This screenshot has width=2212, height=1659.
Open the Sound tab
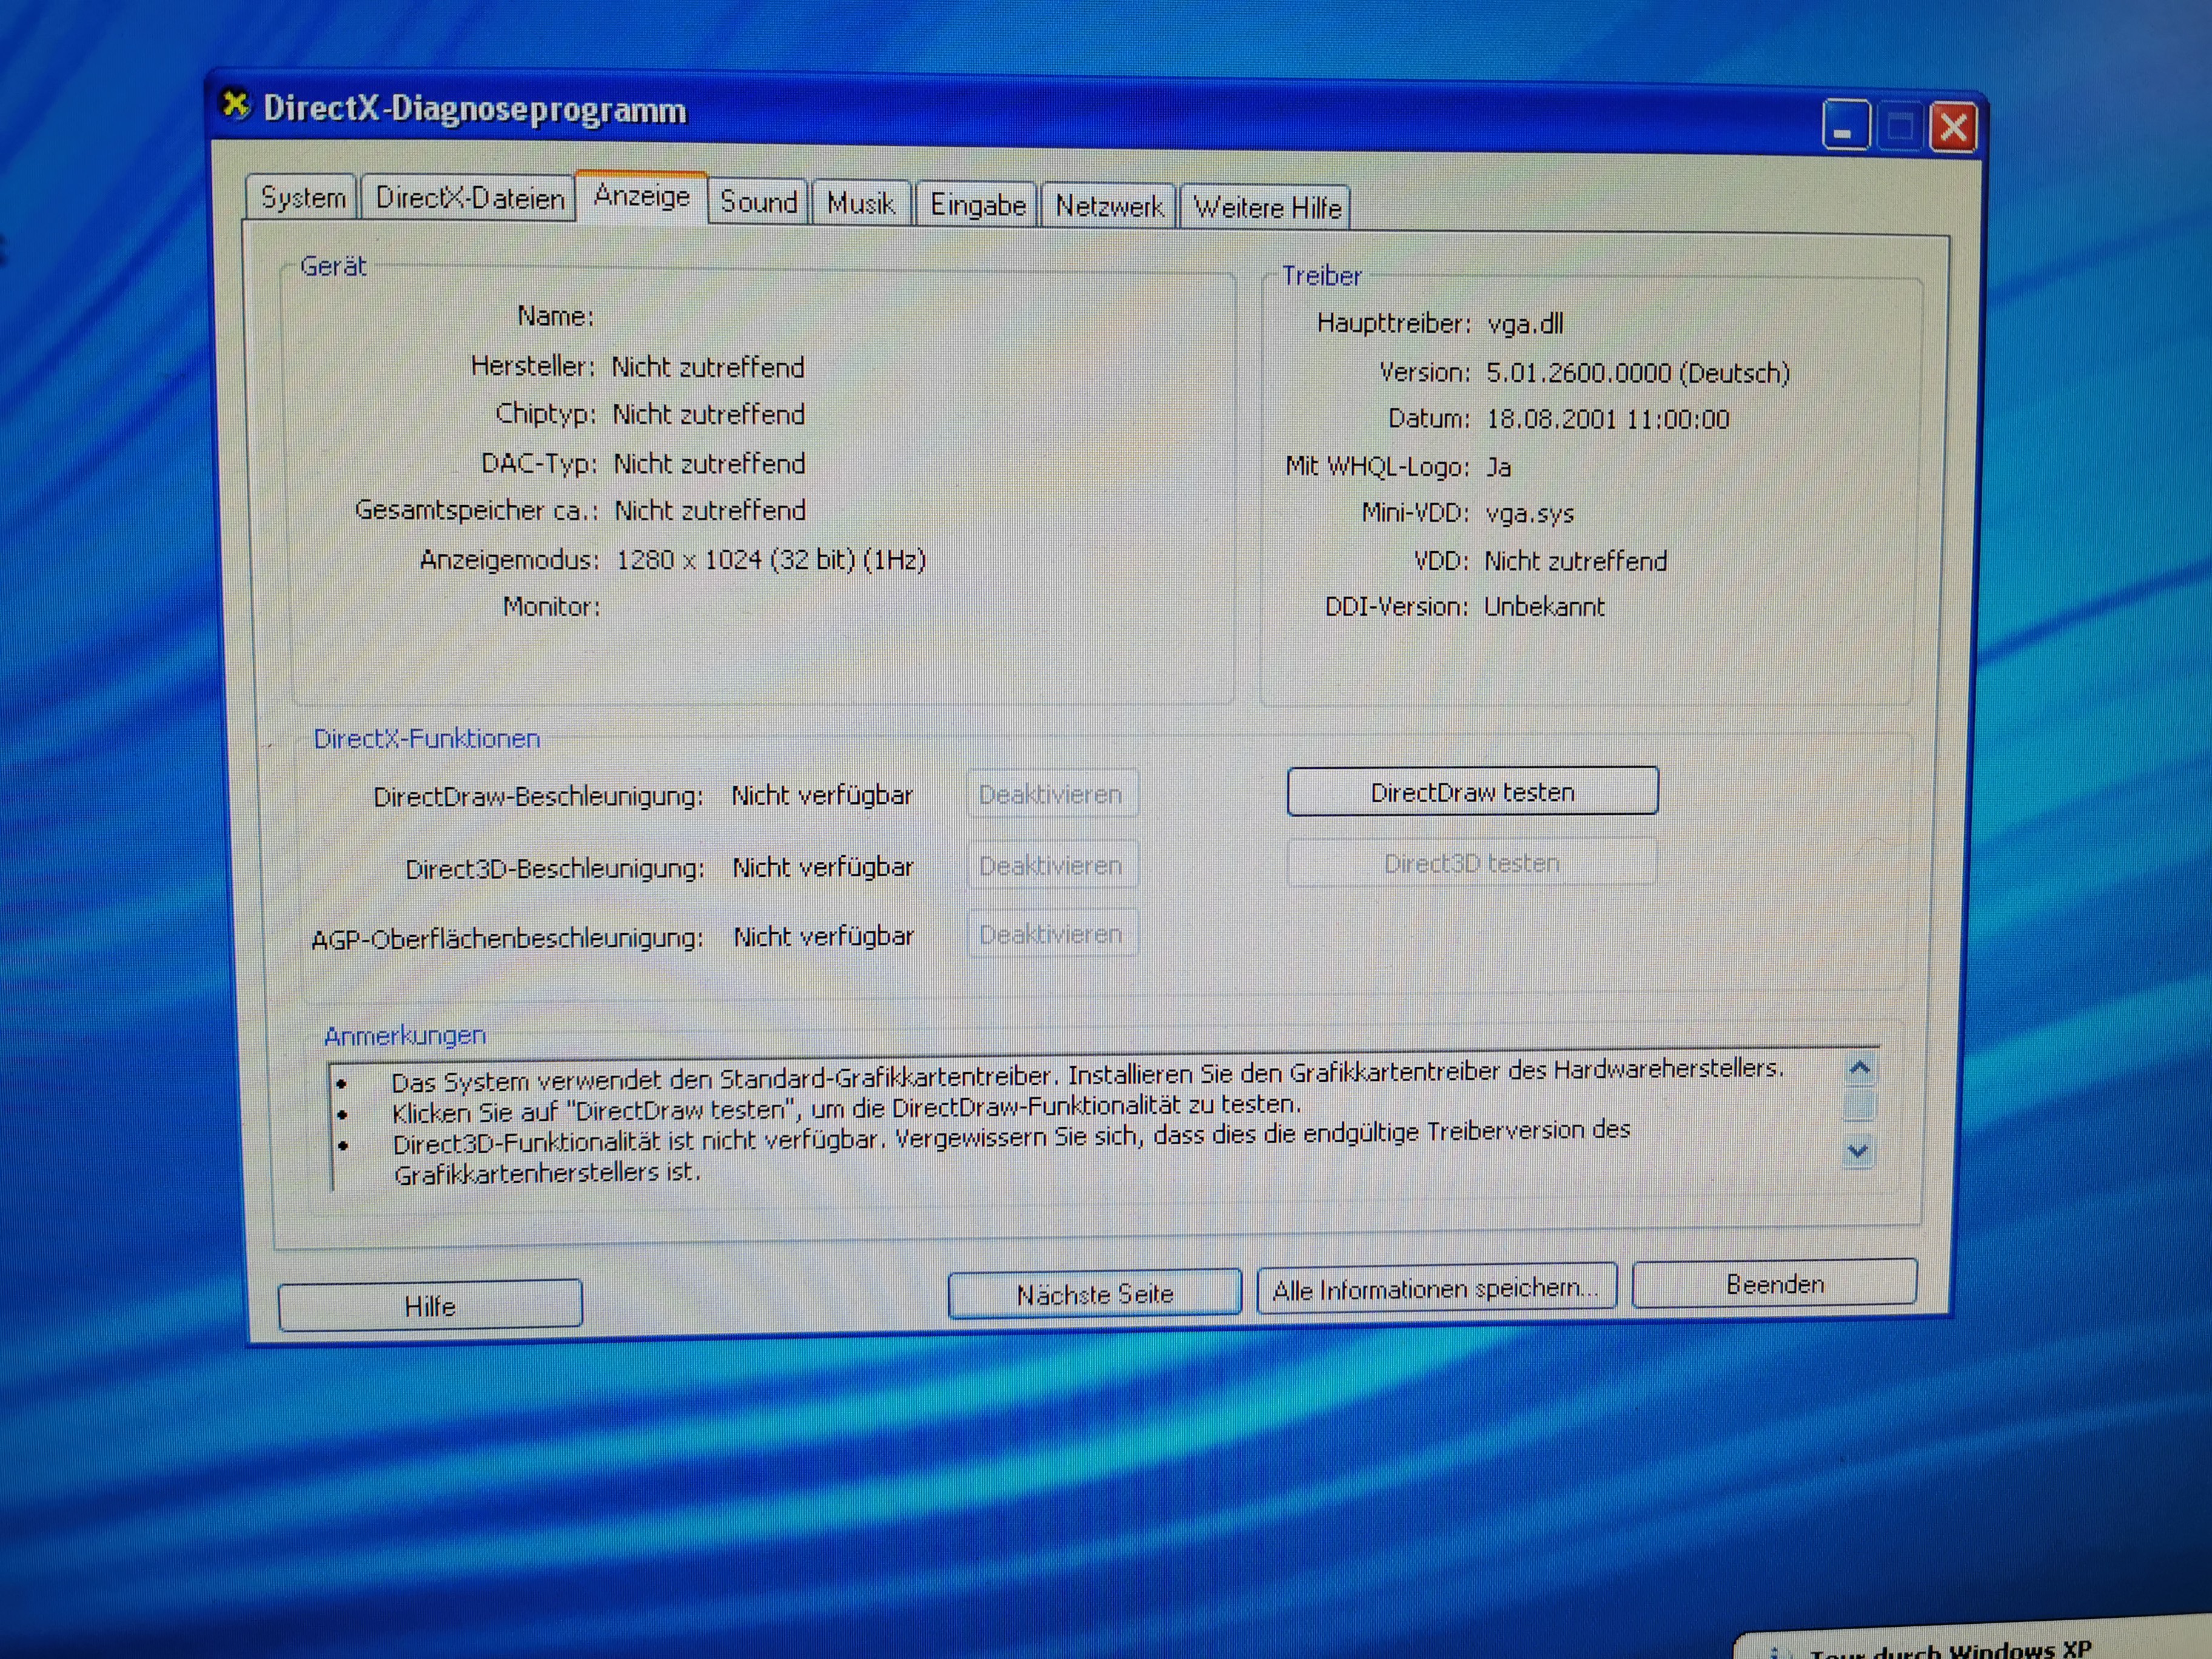pyautogui.click(x=758, y=202)
